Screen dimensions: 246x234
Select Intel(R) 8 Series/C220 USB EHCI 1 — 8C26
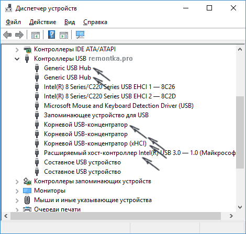[109, 87]
